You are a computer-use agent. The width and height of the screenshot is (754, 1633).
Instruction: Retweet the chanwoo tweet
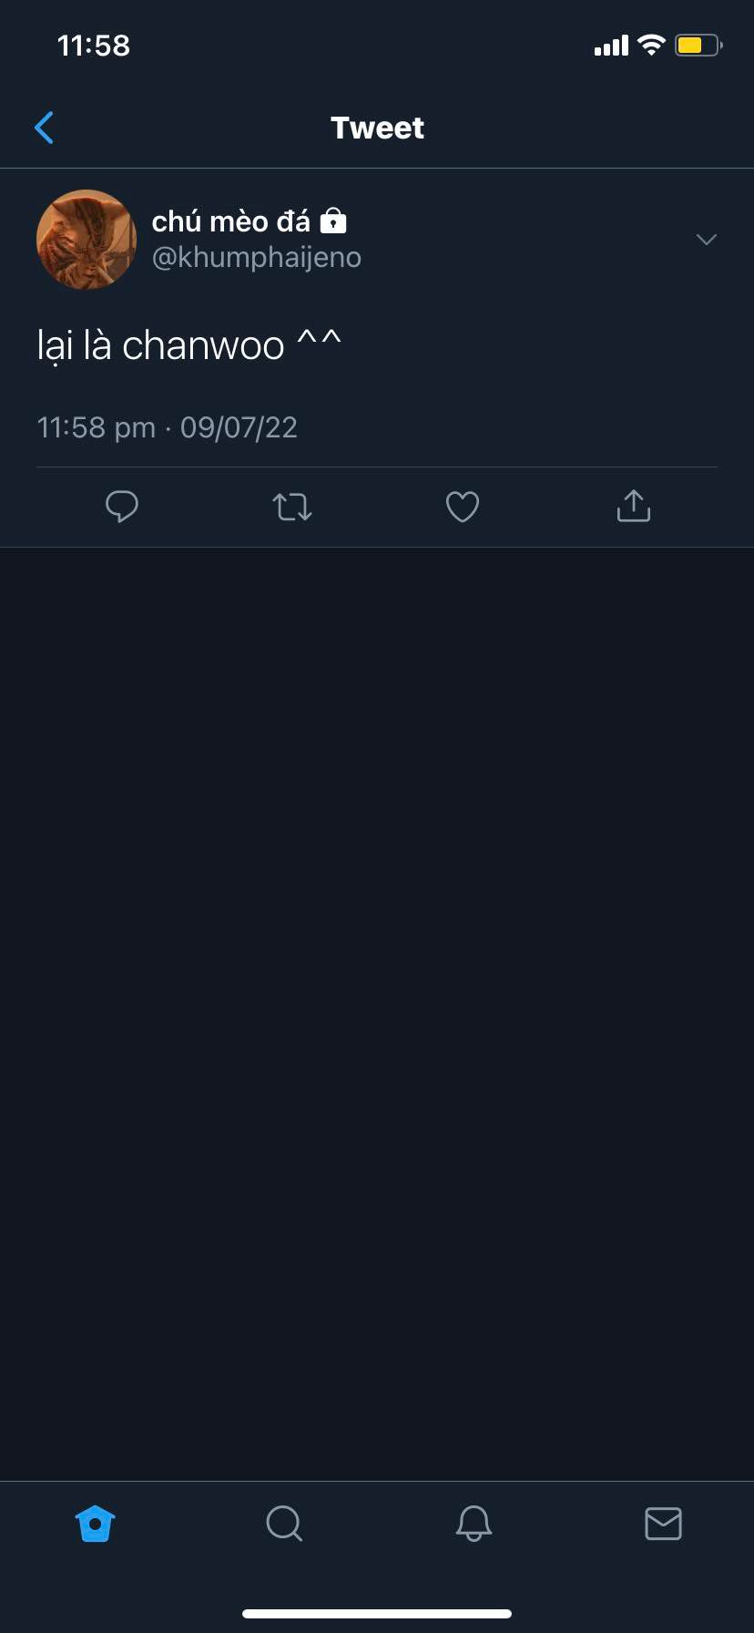[x=292, y=506]
